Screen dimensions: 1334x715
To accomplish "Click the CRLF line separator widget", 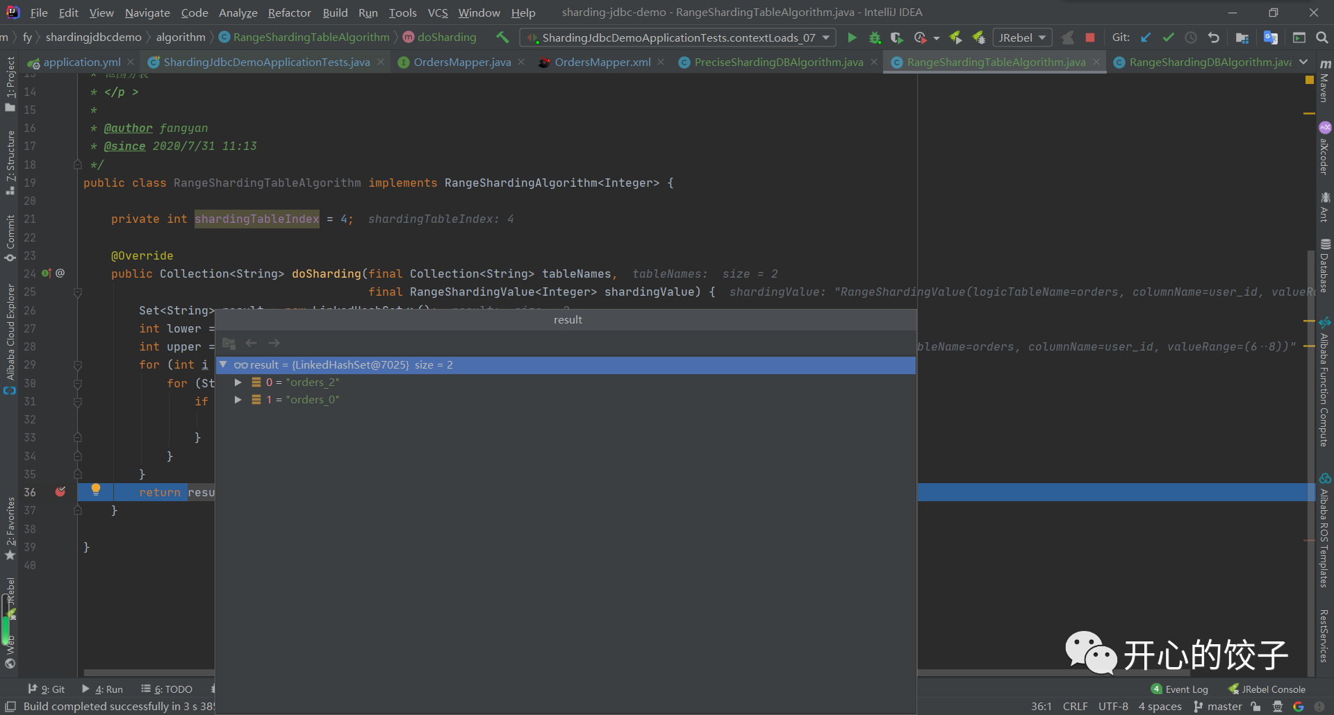I will click(1075, 707).
